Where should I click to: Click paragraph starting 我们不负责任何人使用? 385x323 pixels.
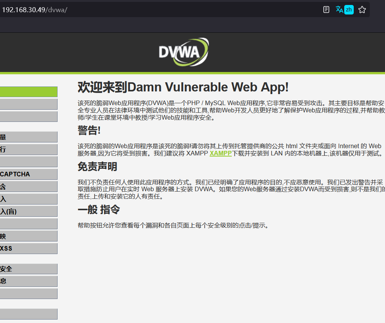[x=231, y=189]
